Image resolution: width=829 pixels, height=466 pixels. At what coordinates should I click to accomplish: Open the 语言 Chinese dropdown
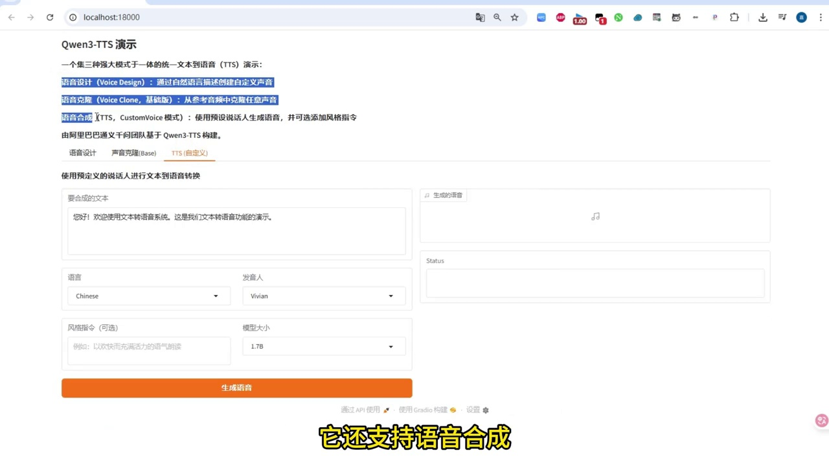148,296
